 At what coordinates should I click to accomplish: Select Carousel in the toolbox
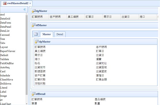click(x=5, y=35)
